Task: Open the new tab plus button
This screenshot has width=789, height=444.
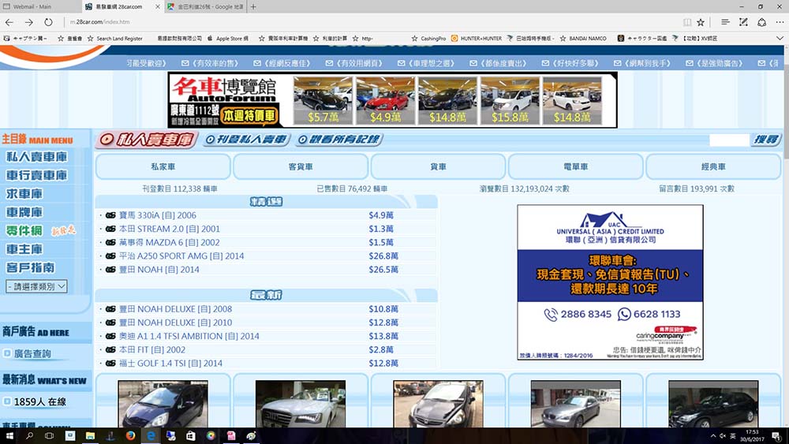Action: (253, 6)
